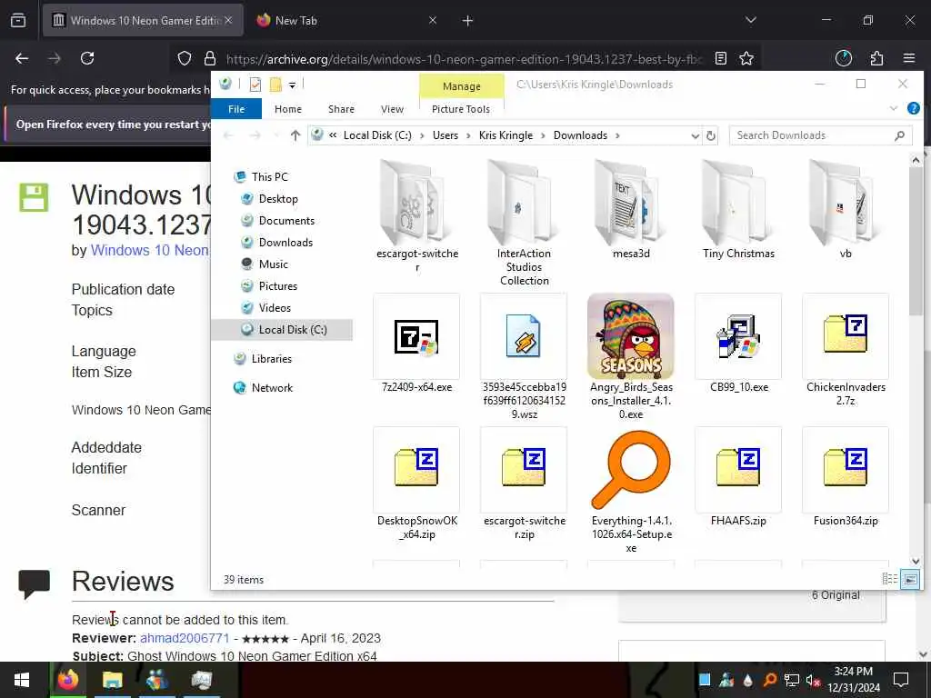This screenshot has width=931, height=698.
Task: Open Firefox extensions puzzle icon
Action: tap(876, 58)
